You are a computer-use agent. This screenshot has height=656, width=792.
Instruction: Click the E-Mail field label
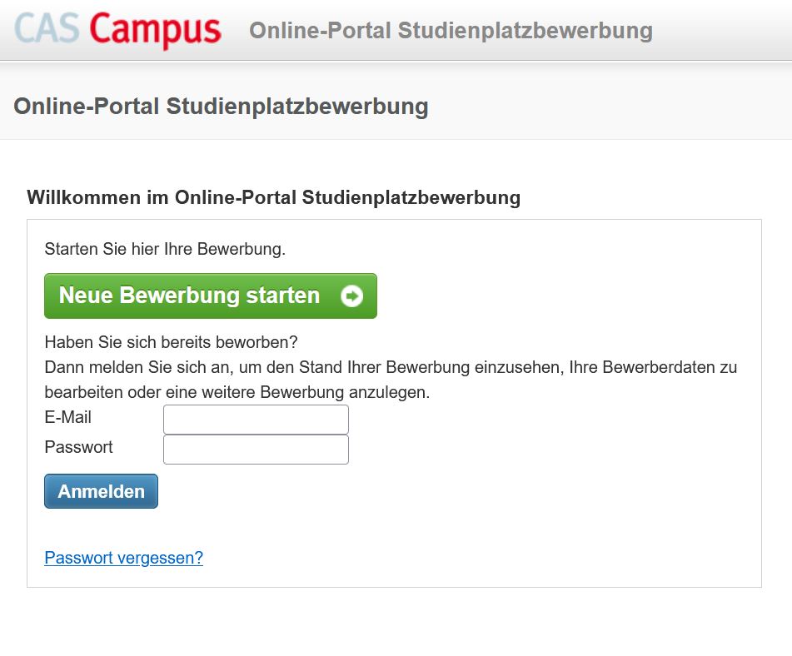(68, 417)
